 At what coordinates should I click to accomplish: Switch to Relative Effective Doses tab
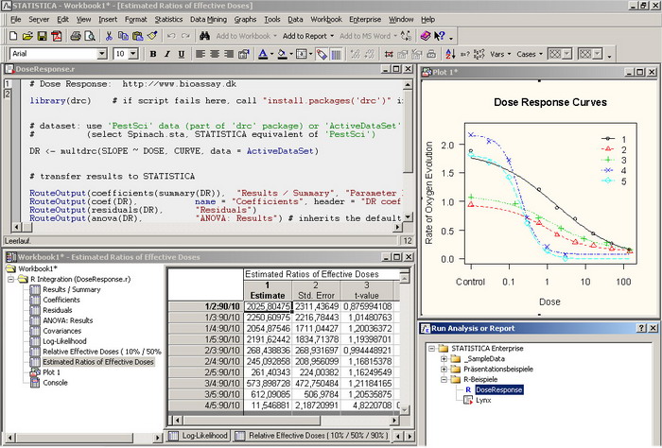(x=312, y=436)
